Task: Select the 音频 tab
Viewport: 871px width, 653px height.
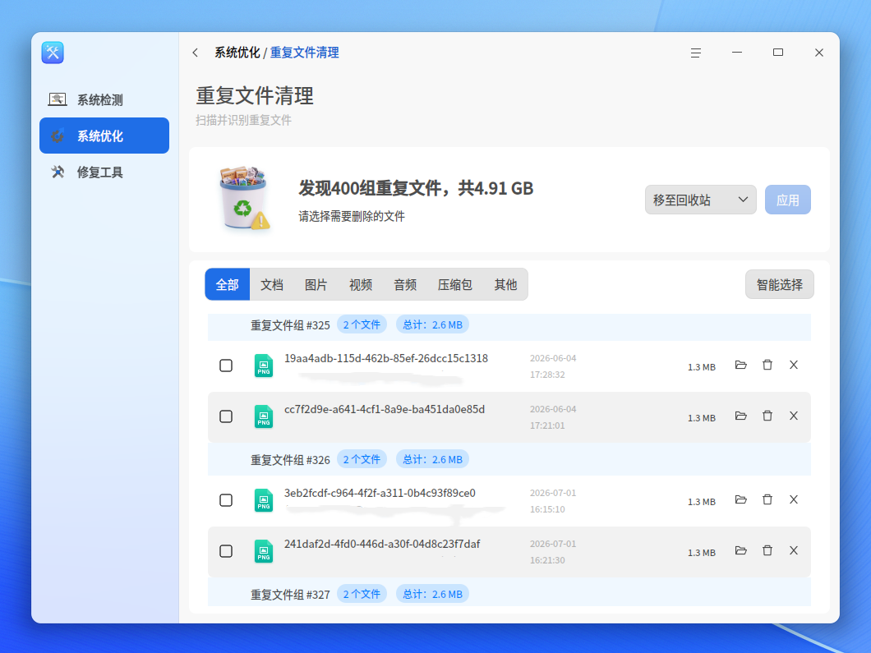Action: (x=405, y=285)
